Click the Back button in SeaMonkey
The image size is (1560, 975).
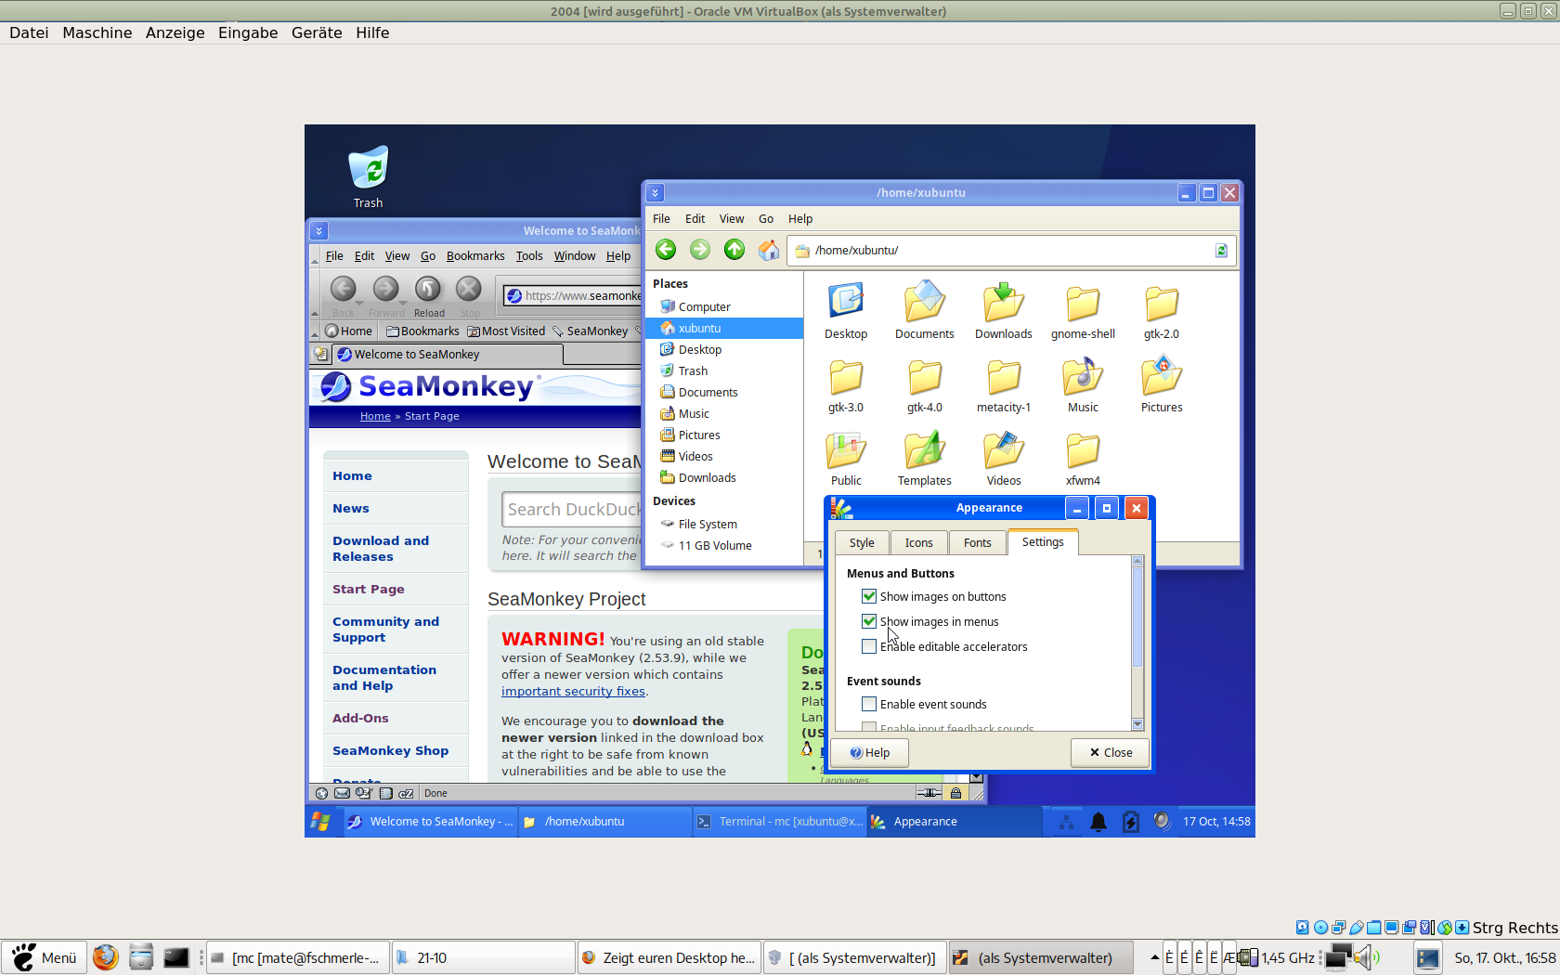pyautogui.click(x=343, y=290)
